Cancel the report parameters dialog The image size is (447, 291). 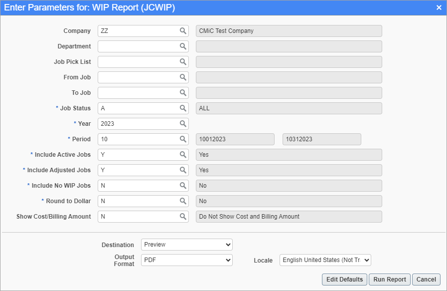click(426, 280)
